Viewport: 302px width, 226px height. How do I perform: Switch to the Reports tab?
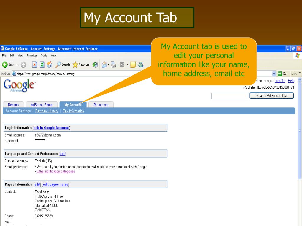coord(13,105)
